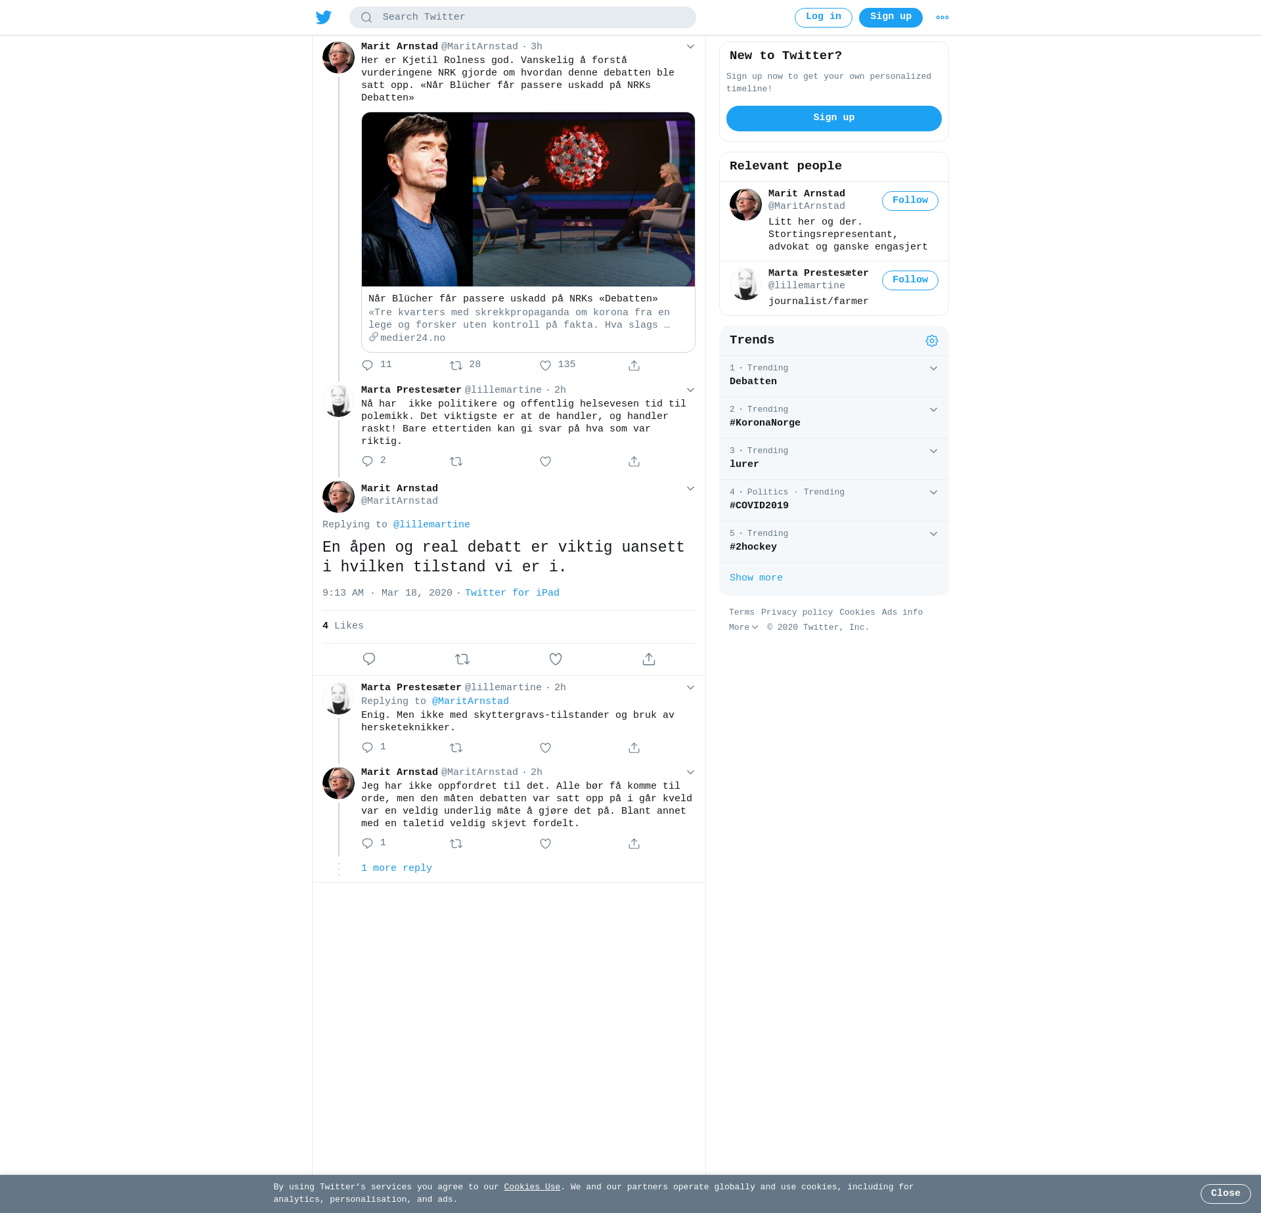Image resolution: width=1261 pixels, height=1213 pixels.
Task: Show 1 more reply
Action: pyautogui.click(x=397, y=868)
